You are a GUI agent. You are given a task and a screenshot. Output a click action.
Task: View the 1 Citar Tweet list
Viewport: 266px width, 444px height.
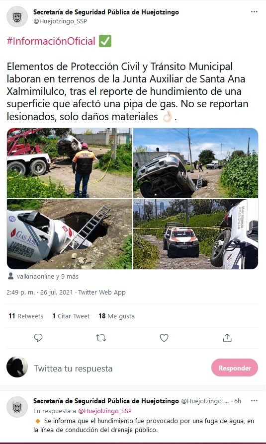[x=71, y=316]
